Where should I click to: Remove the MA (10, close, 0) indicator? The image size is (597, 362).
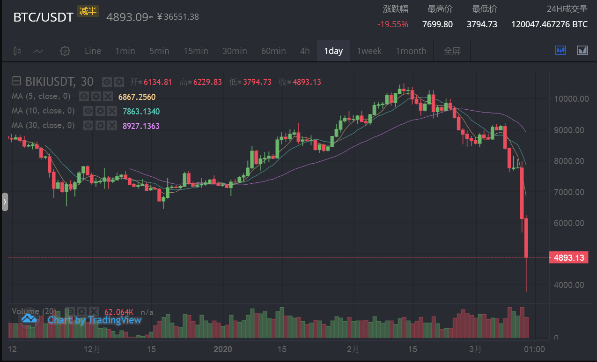[x=112, y=111]
